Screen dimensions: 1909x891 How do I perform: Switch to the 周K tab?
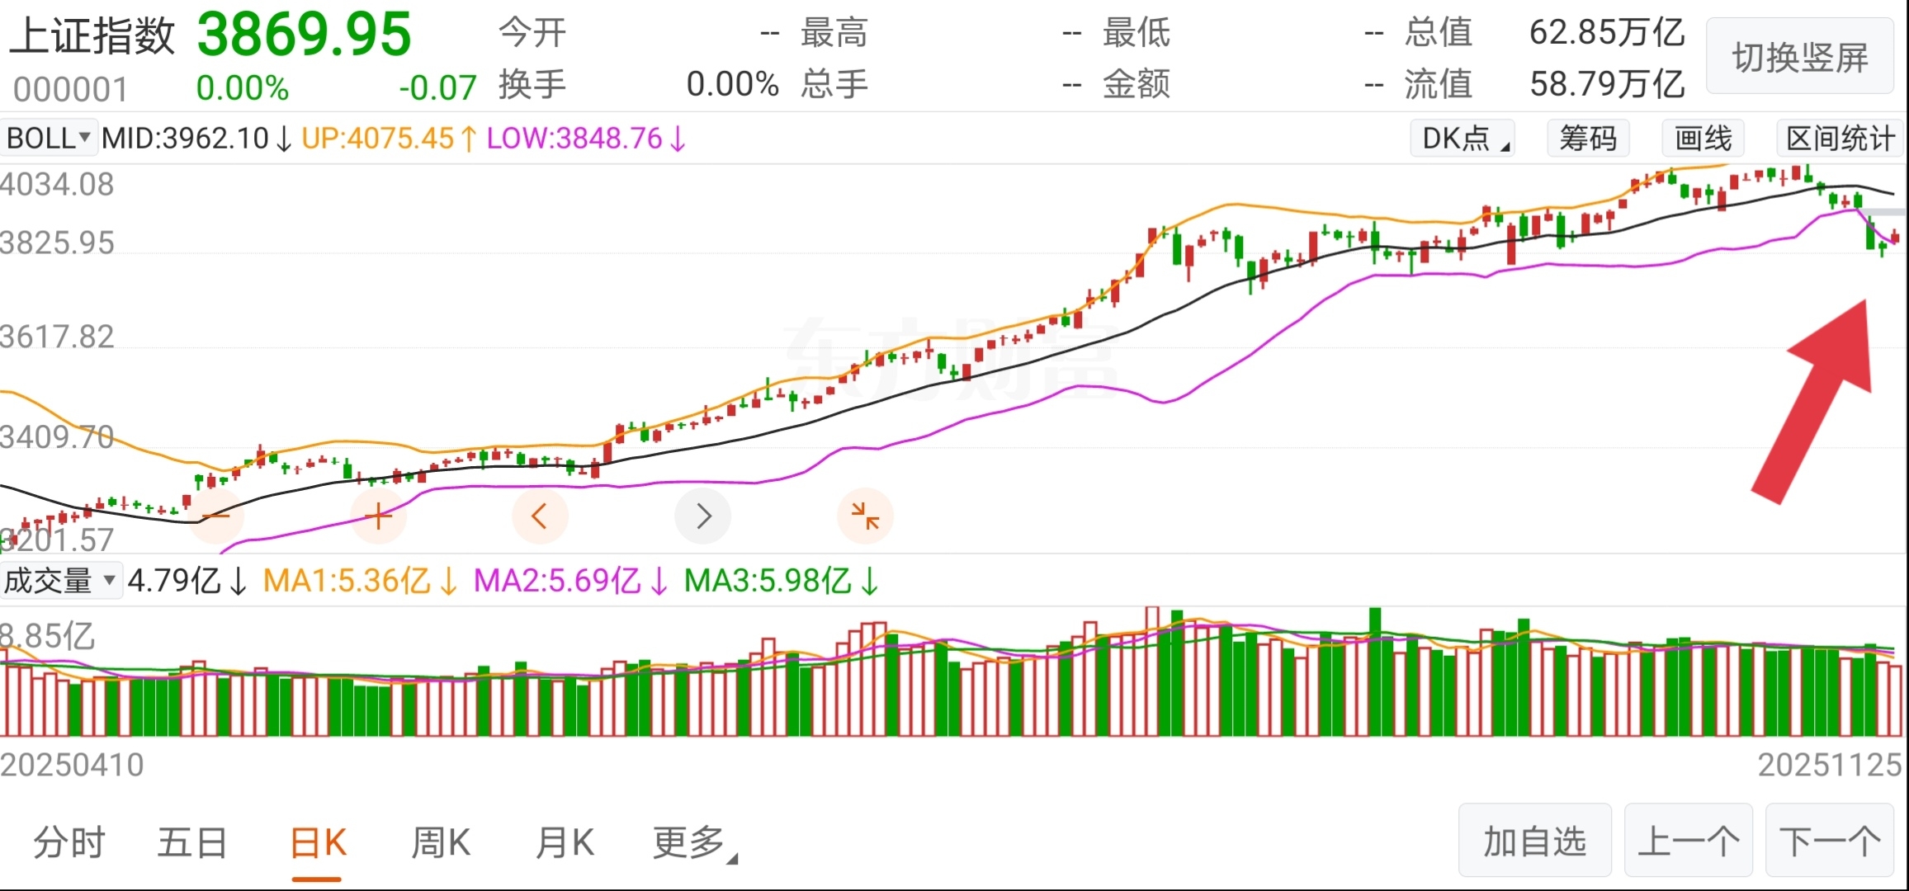tap(441, 843)
